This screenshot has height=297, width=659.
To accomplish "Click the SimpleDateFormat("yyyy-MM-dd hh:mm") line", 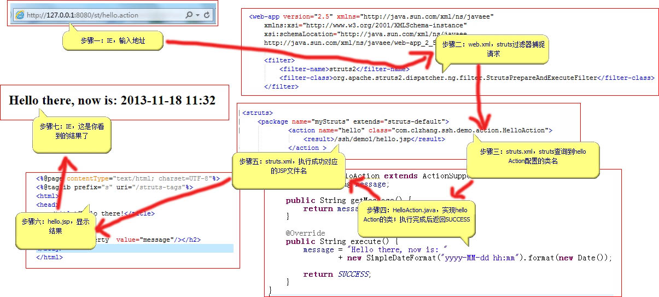I will [x=475, y=258].
